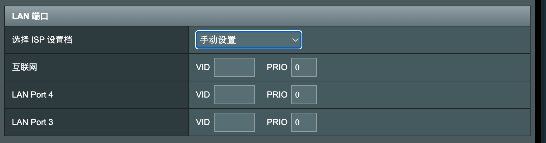
Task: Click the PRIO label in 互联网 row
Action: 277,67
